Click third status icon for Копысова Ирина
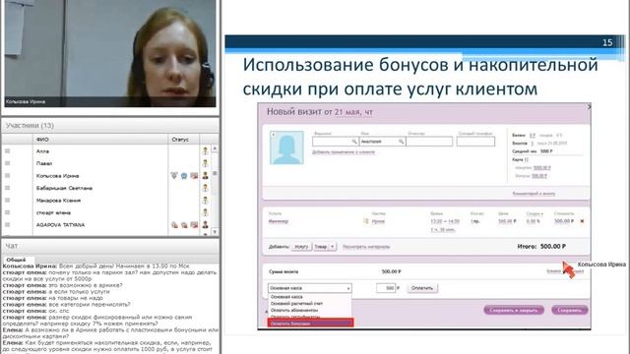Image resolution: width=630 pixels, height=354 pixels. pyautogui.click(x=194, y=175)
